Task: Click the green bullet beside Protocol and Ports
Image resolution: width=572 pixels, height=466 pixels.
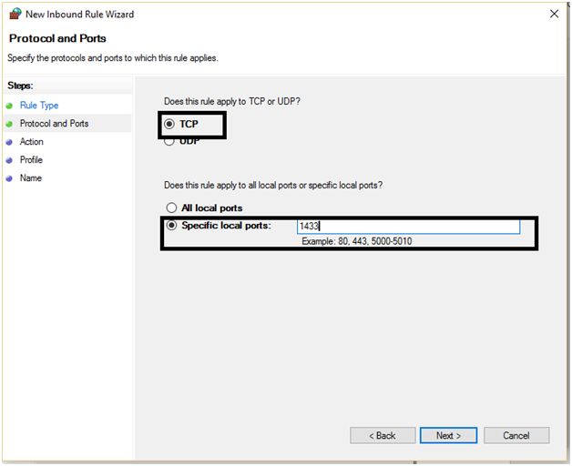Action: (9, 124)
